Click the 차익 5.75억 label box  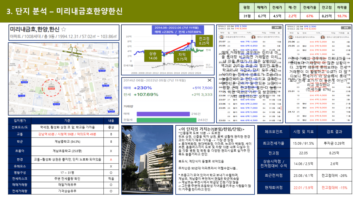(x=182, y=57)
